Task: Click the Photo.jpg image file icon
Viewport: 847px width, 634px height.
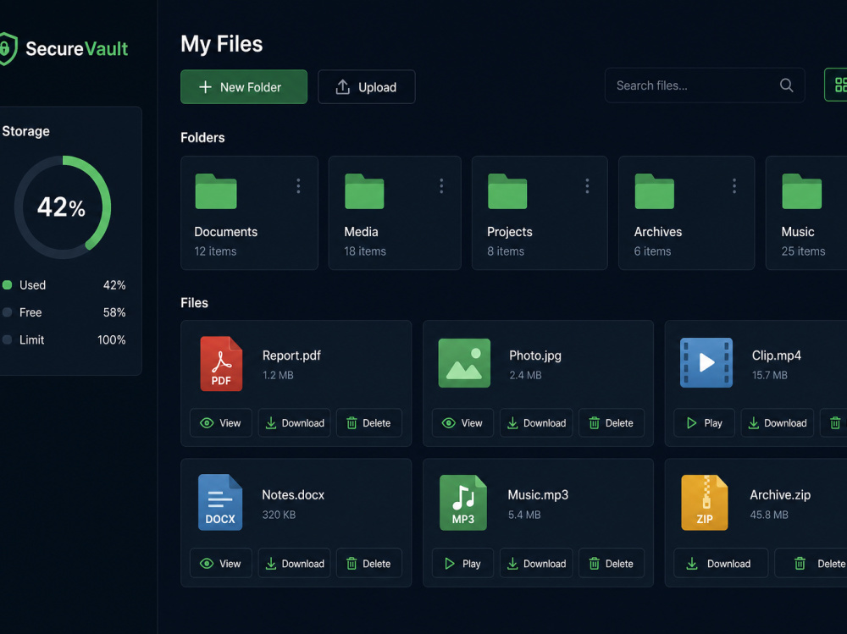Action: point(464,363)
